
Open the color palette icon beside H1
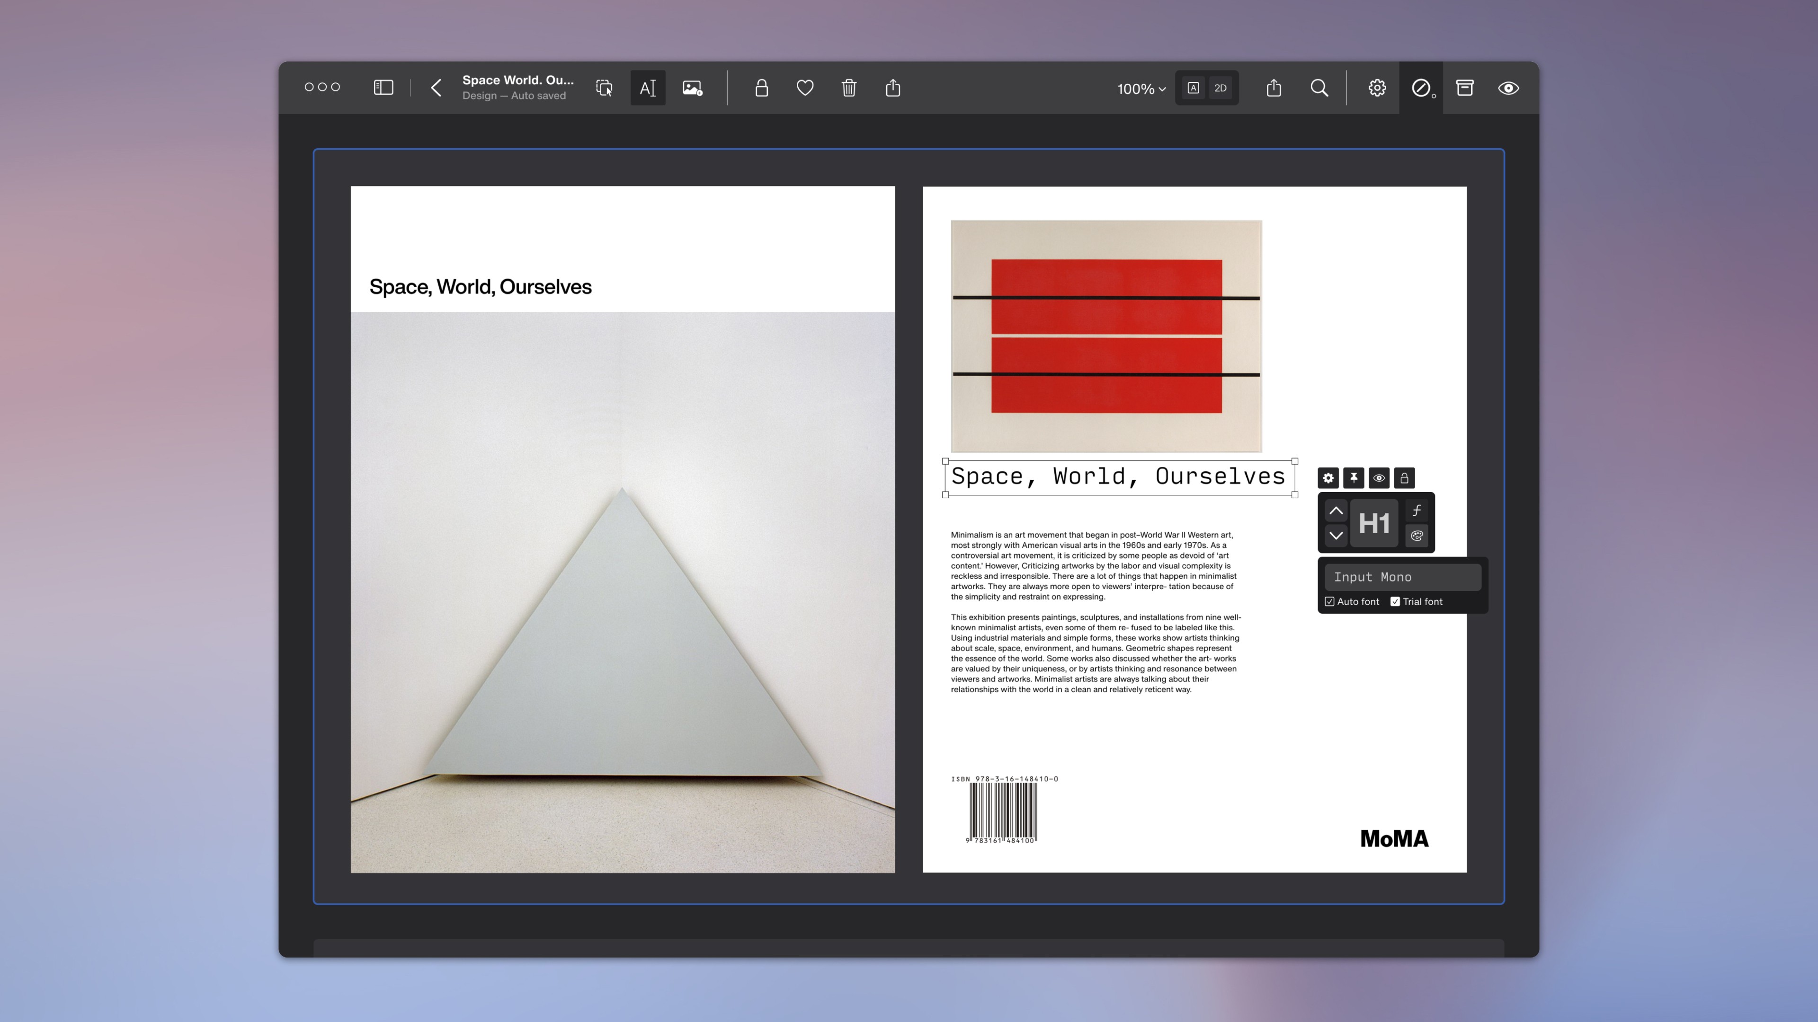[x=1417, y=536]
